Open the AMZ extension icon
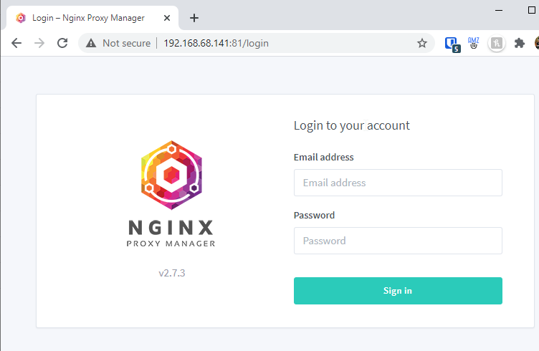539x351 pixels. (x=473, y=43)
